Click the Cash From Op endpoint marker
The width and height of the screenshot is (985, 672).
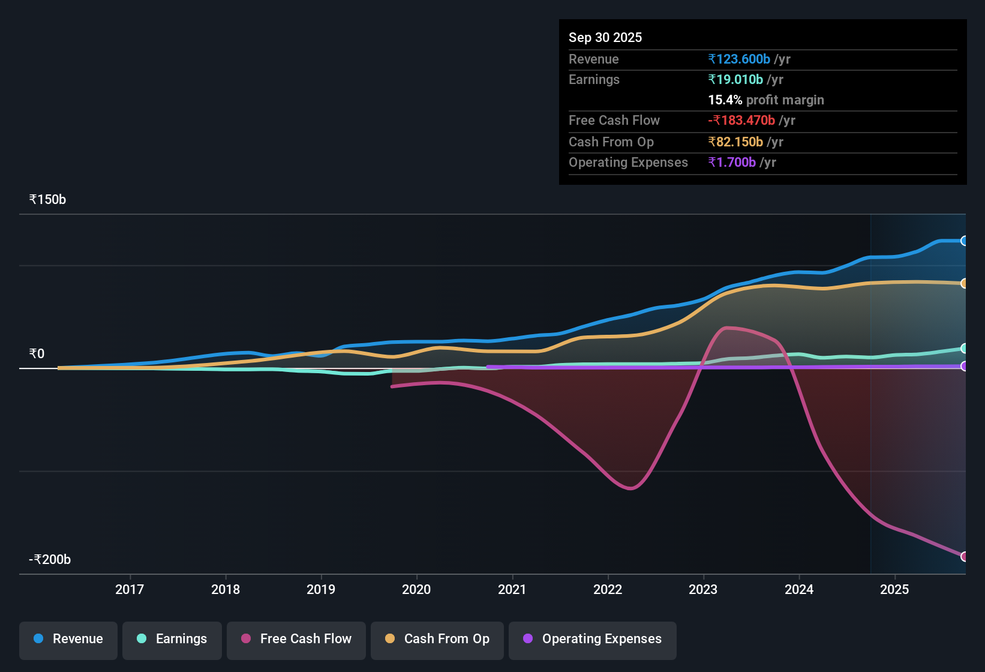tap(965, 283)
